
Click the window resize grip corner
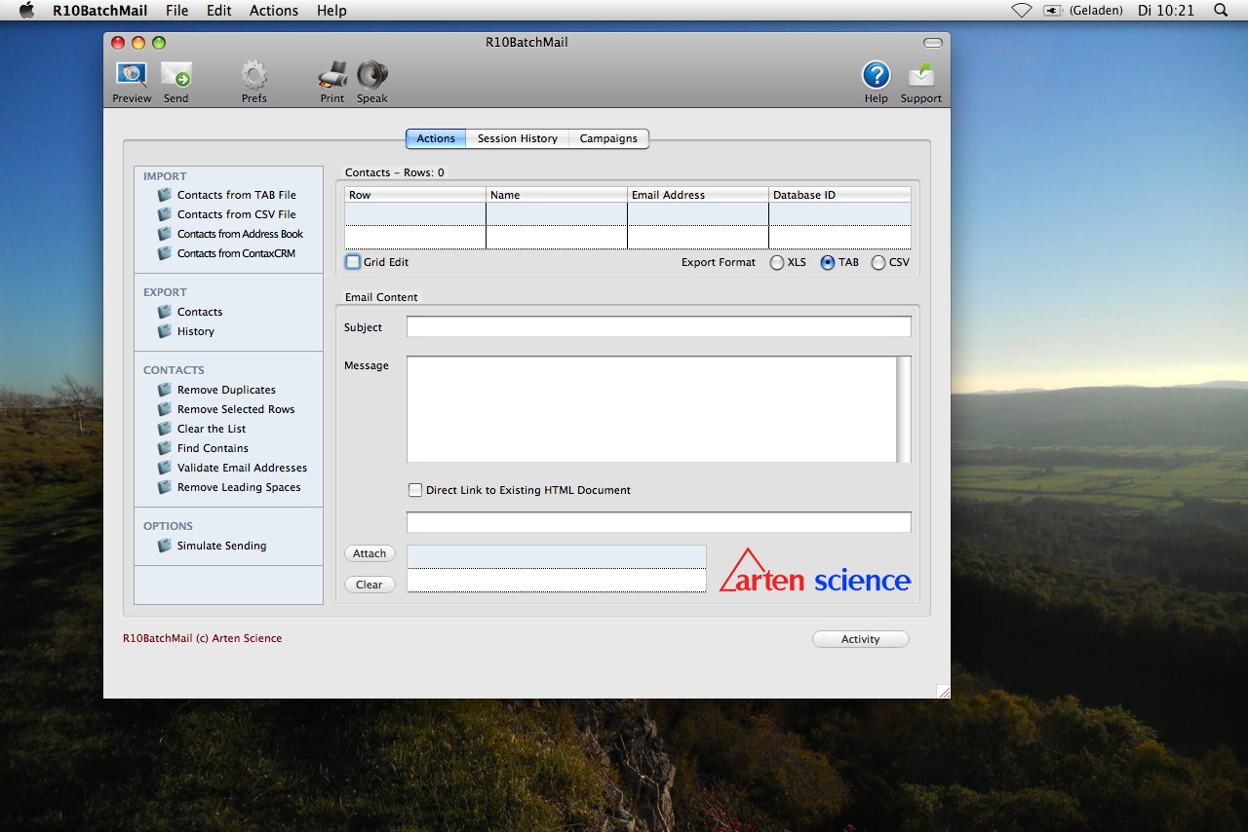pos(943,691)
